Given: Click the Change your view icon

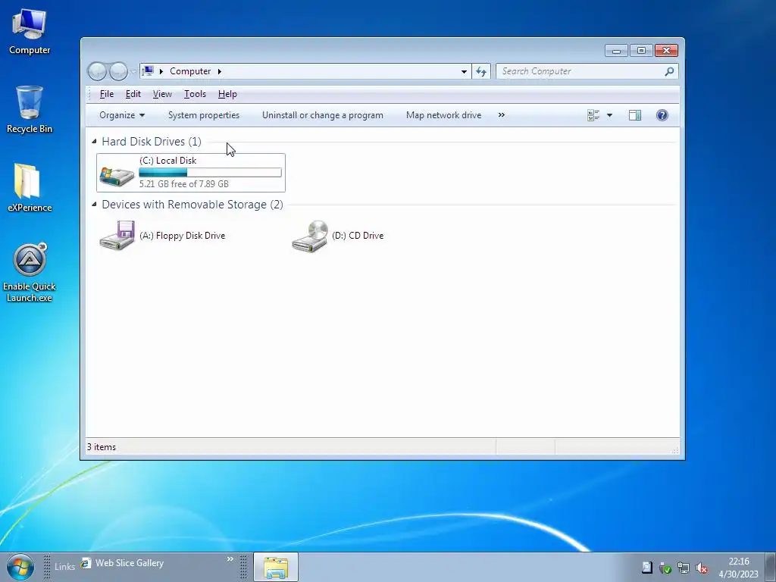Looking at the screenshot, I should (x=593, y=115).
